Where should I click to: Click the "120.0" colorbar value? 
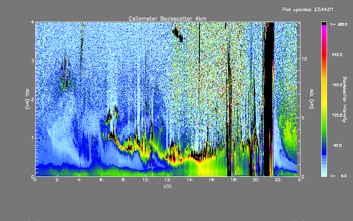[x=337, y=115]
